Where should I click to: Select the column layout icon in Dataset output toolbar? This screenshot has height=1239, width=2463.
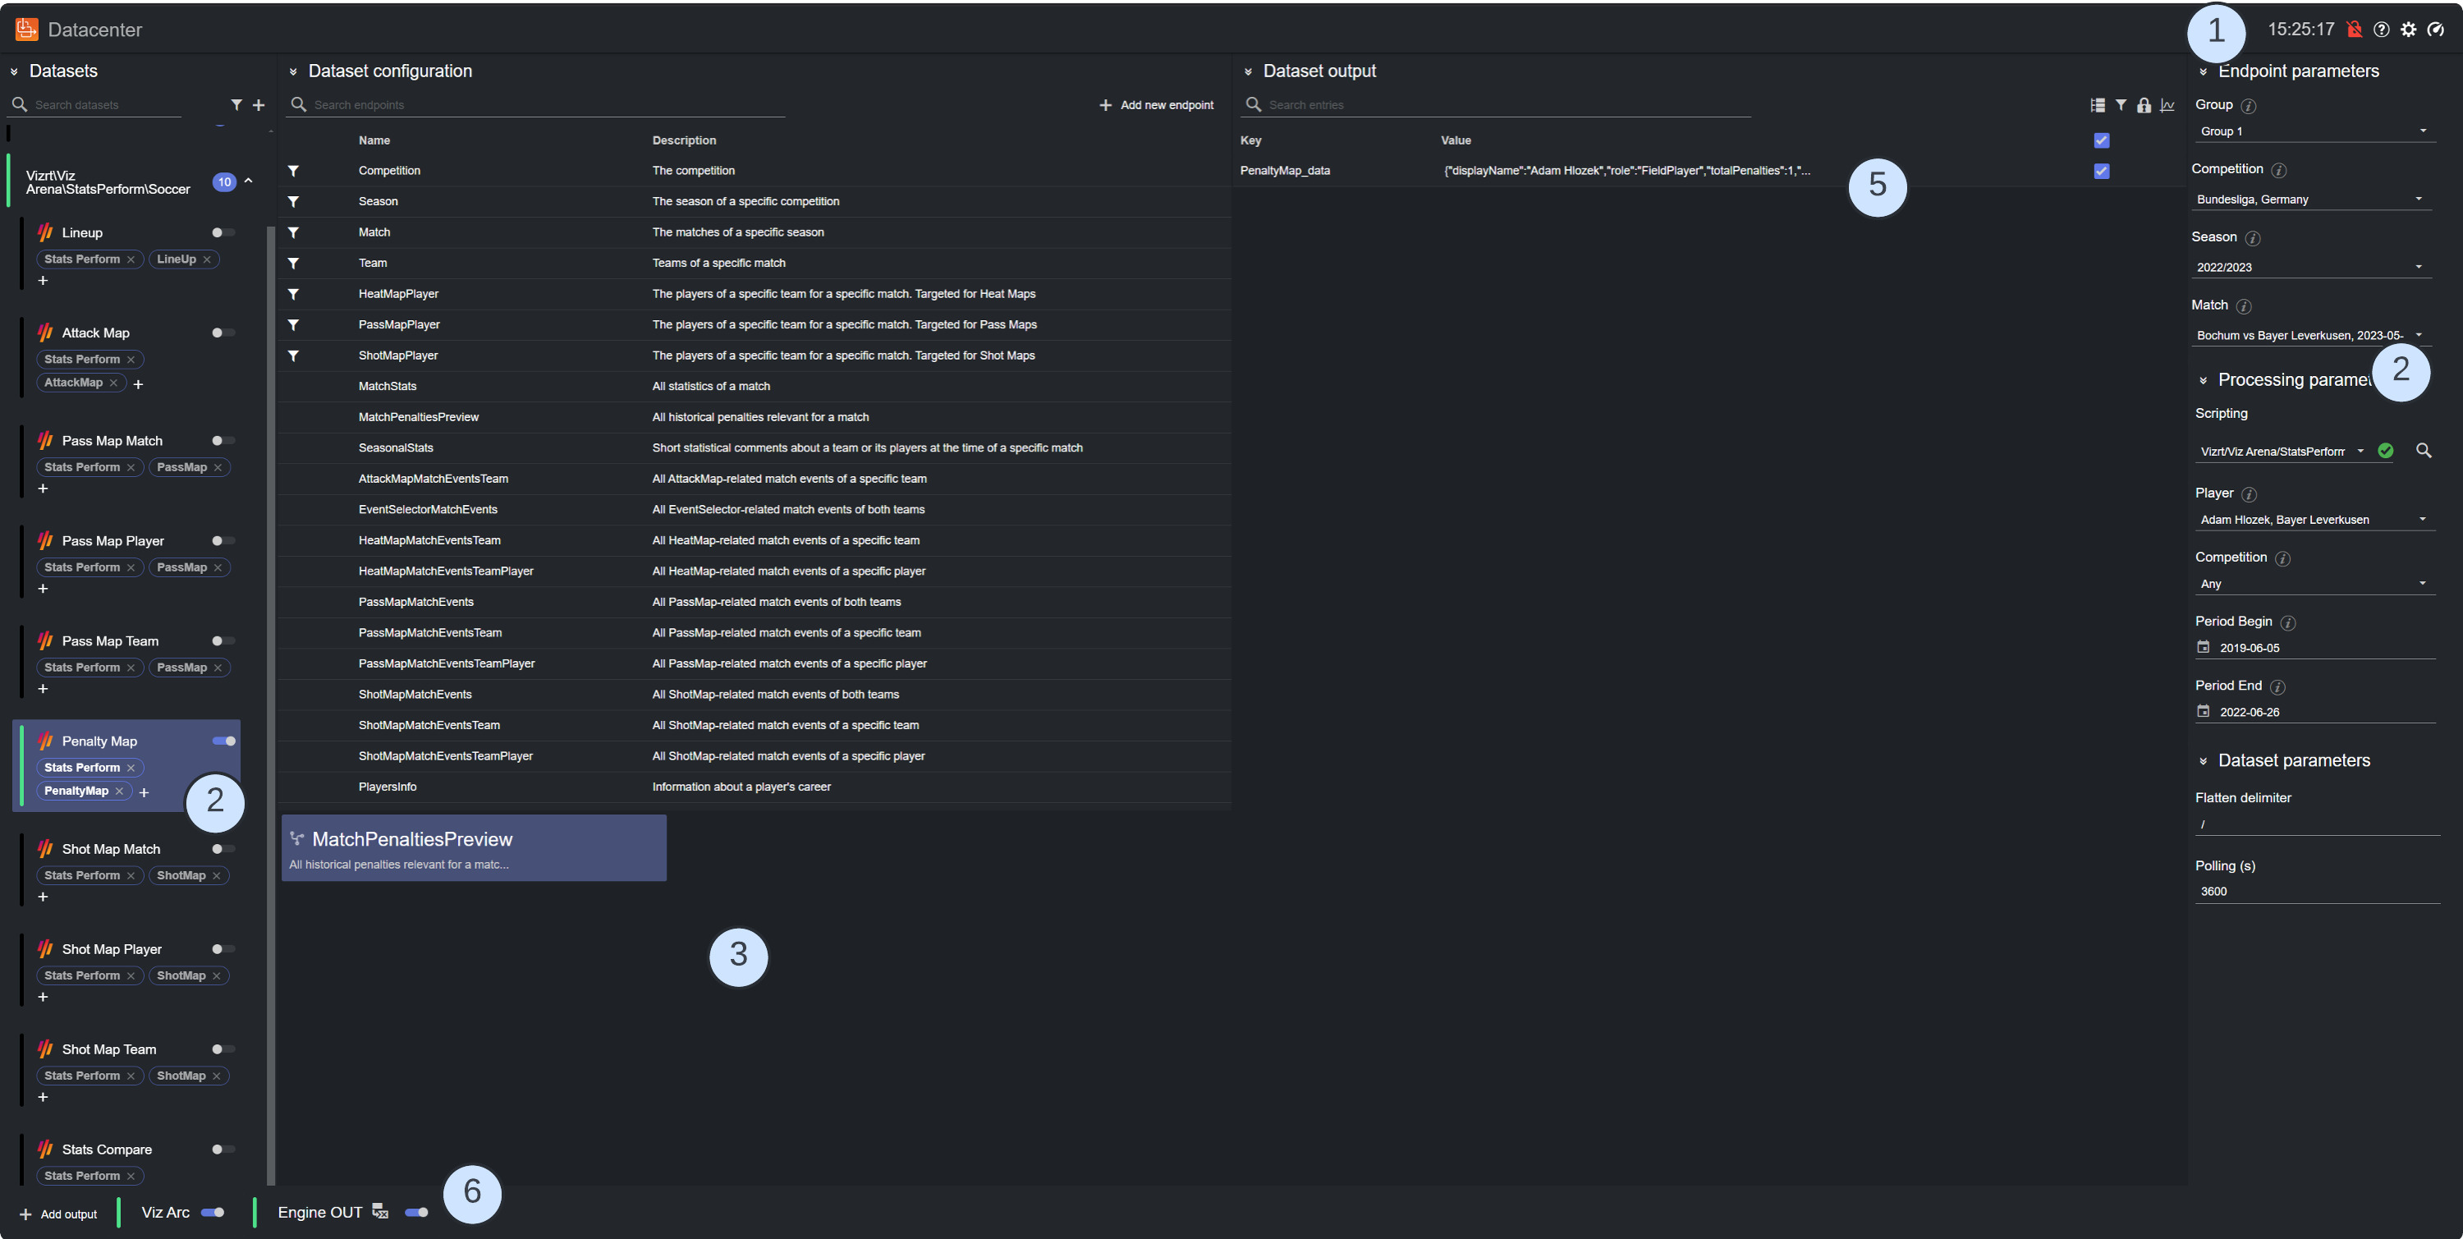pos(2098,106)
